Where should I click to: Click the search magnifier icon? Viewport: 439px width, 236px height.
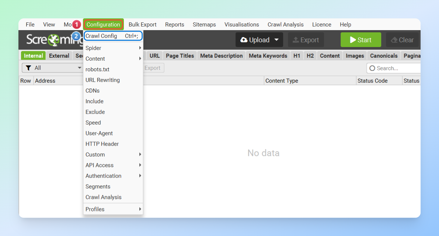pos(372,68)
